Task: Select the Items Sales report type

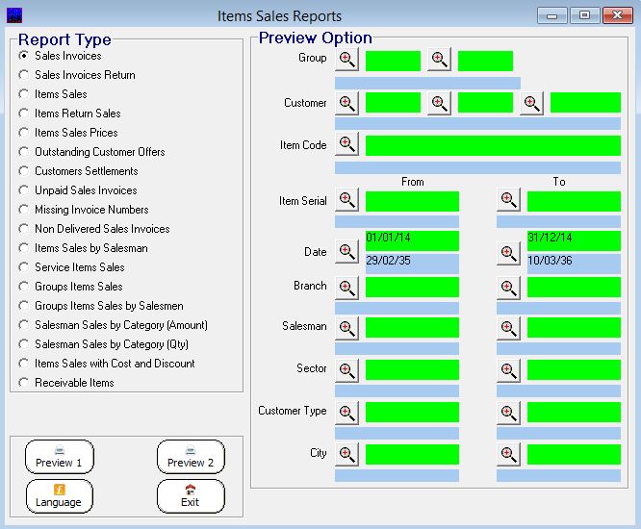Action: tap(24, 94)
